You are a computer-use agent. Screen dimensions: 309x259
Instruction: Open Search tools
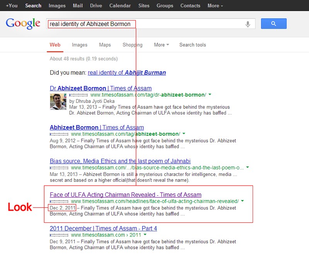pyautogui.click(x=192, y=45)
